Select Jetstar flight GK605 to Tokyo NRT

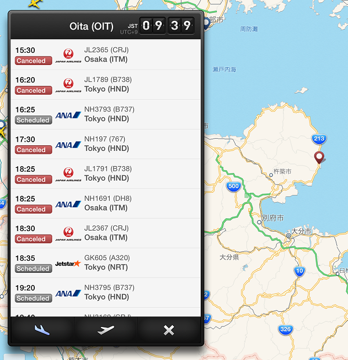point(106,263)
